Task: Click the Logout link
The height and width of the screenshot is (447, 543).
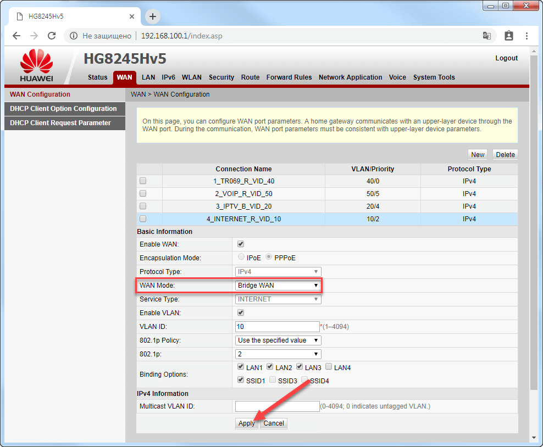Action: click(506, 58)
